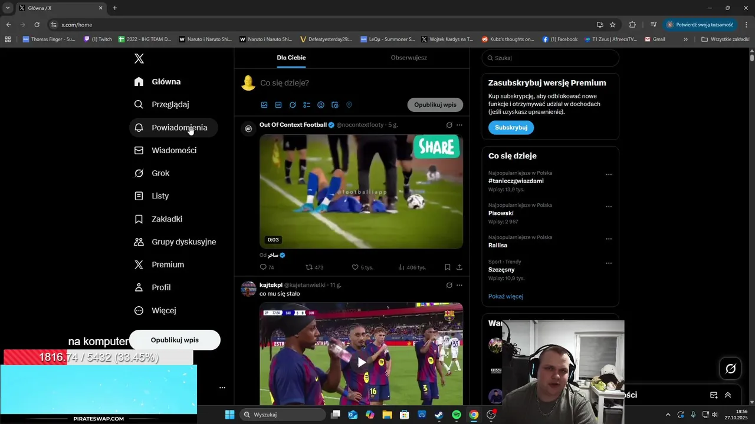This screenshot has height=424, width=755.
Task: Play the Out Of Context Football video
Action: click(361, 191)
